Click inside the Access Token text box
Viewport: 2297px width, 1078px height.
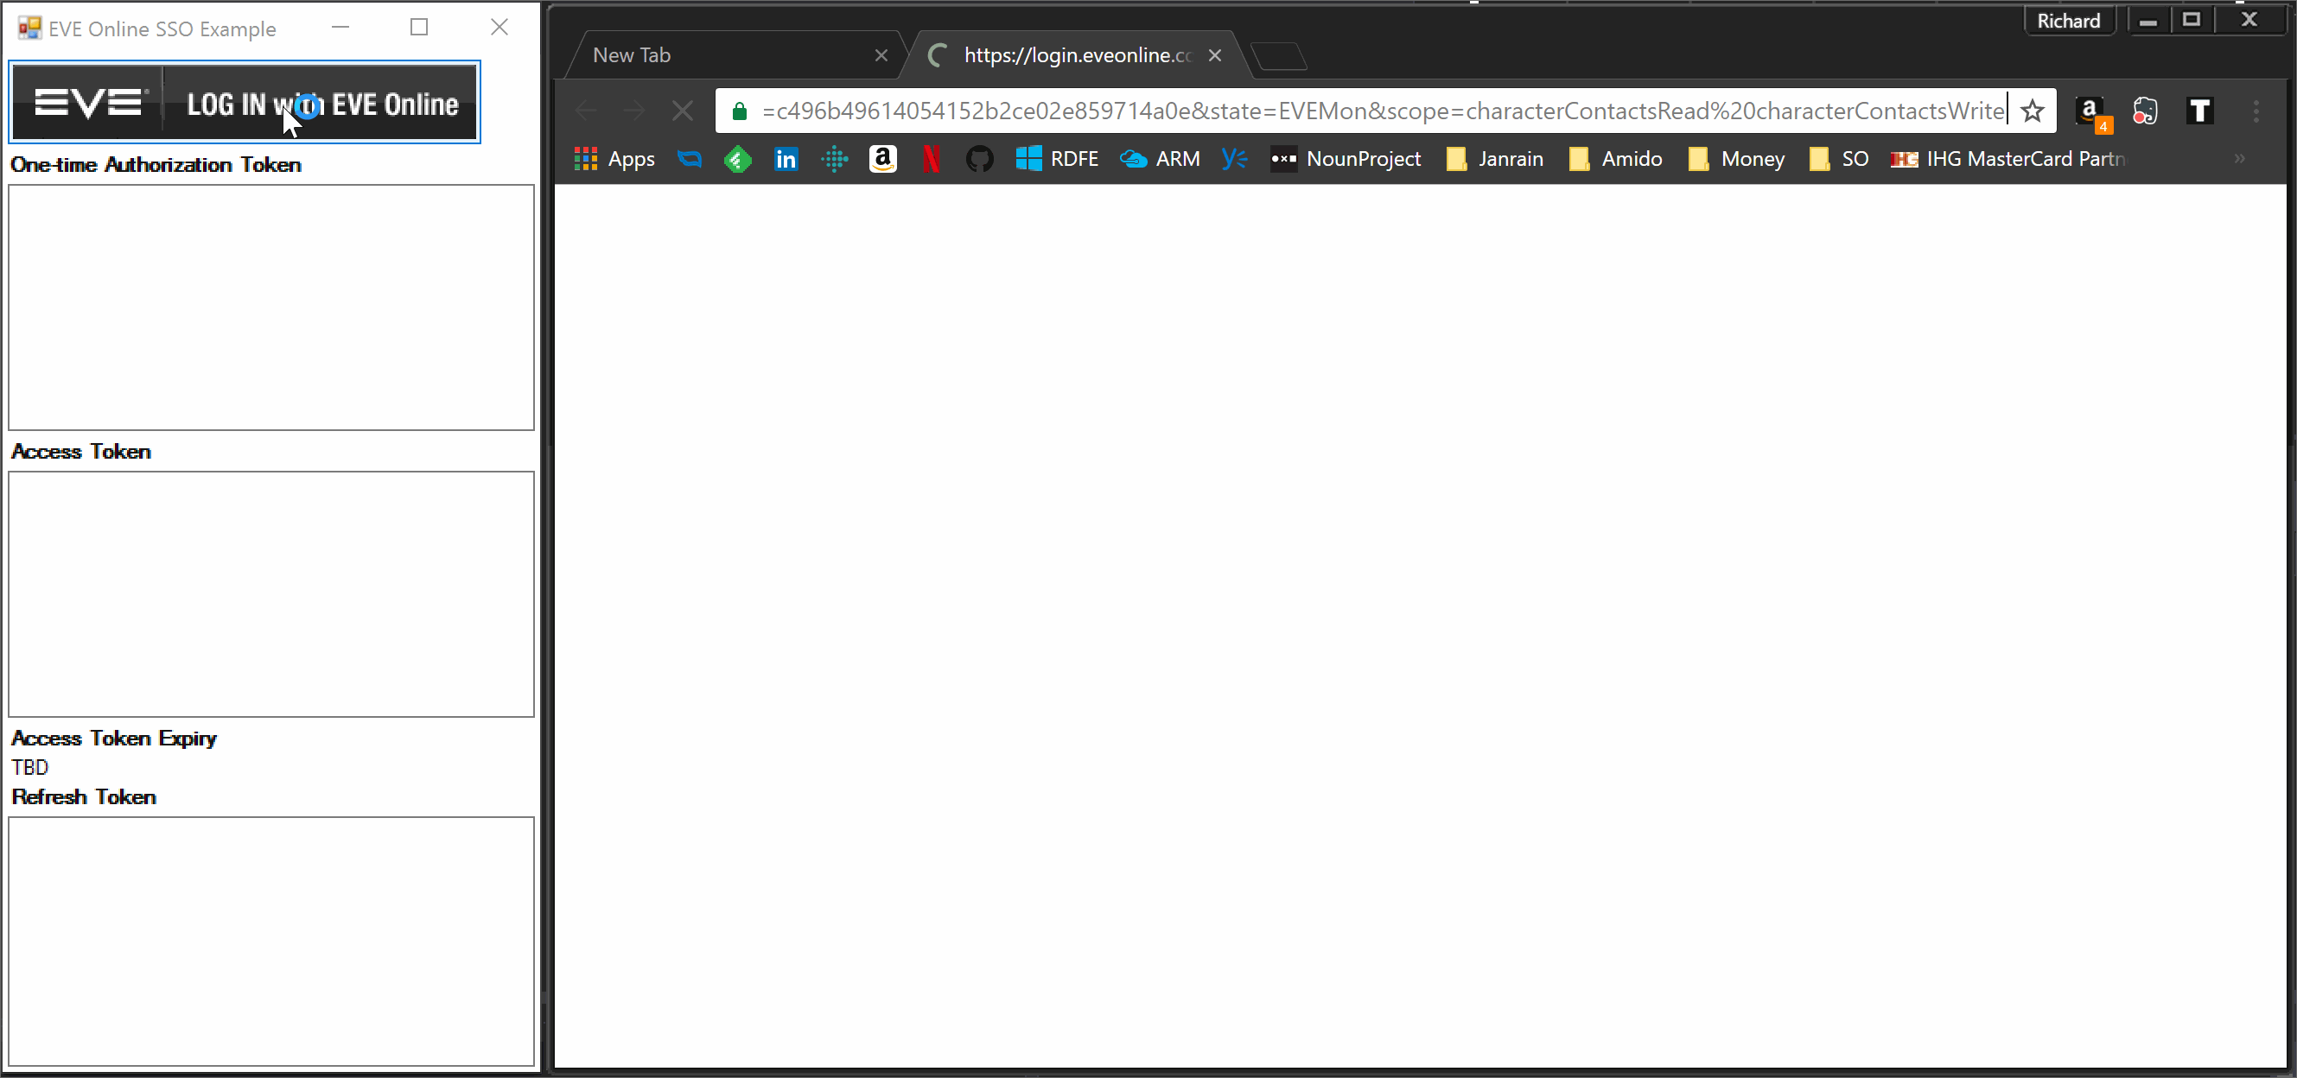pyautogui.click(x=271, y=593)
